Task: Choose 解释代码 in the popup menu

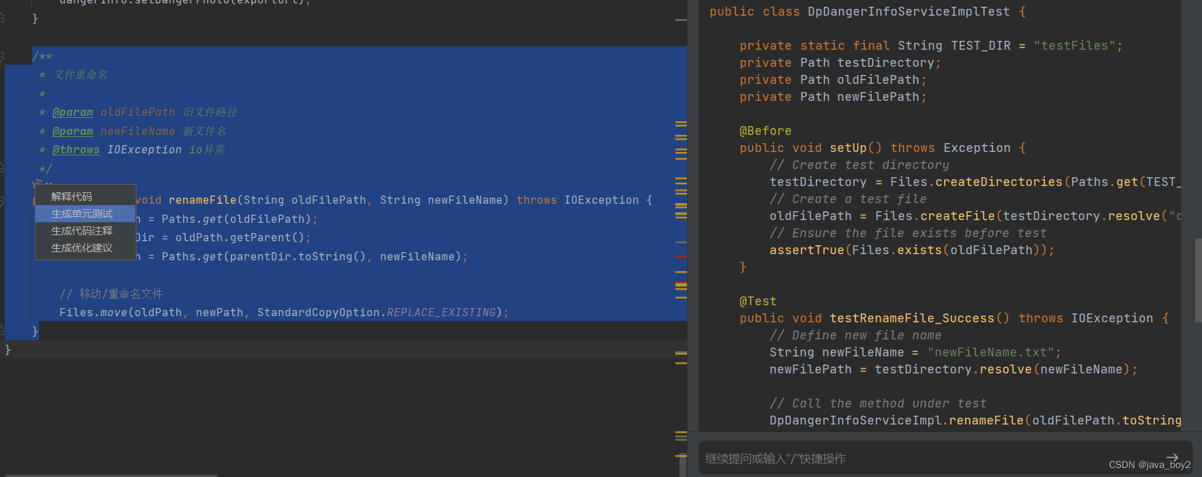Action: 85,196
